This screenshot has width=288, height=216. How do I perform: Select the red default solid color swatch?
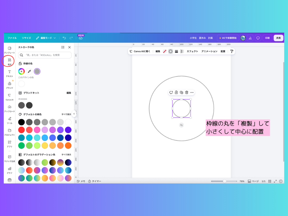tap(22, 130)
